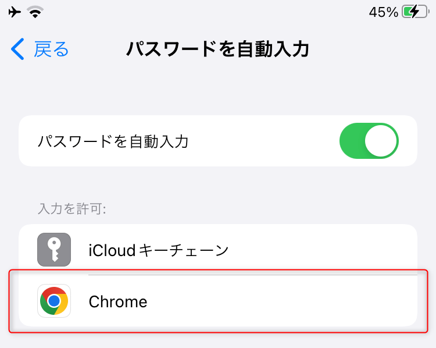
Task: Tap the divider between iCloud and Chrome rows
Action: [253, 275]
